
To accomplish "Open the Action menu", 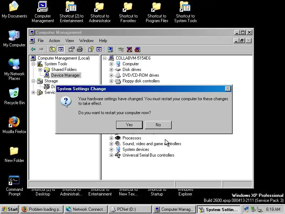I will (x=55, y=41).
